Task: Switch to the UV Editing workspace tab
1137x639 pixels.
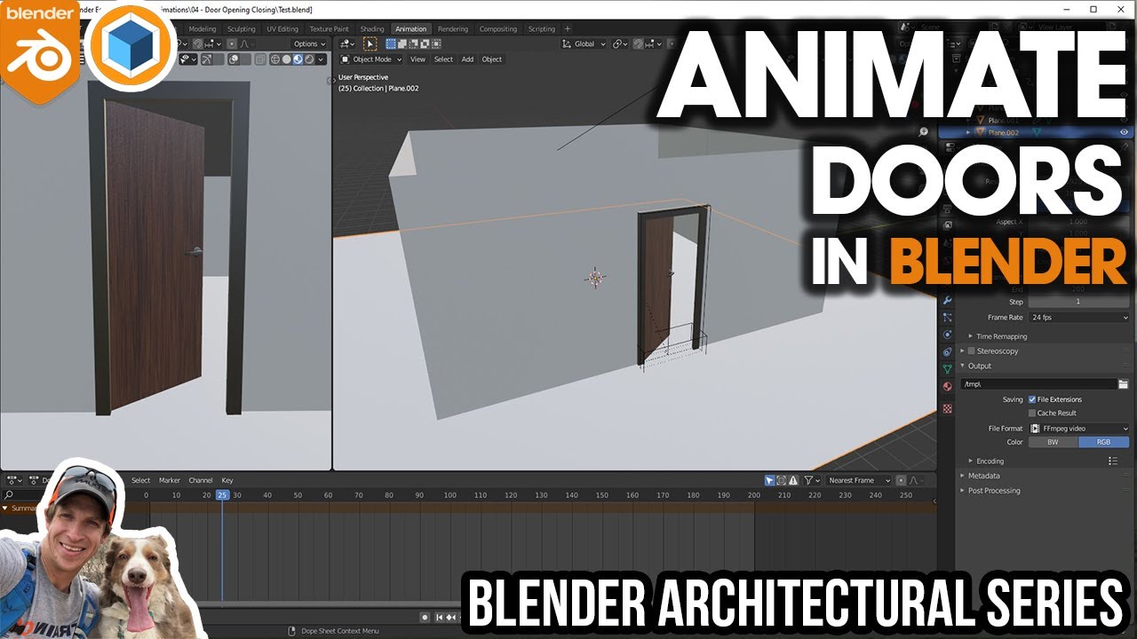Action: 282,28
